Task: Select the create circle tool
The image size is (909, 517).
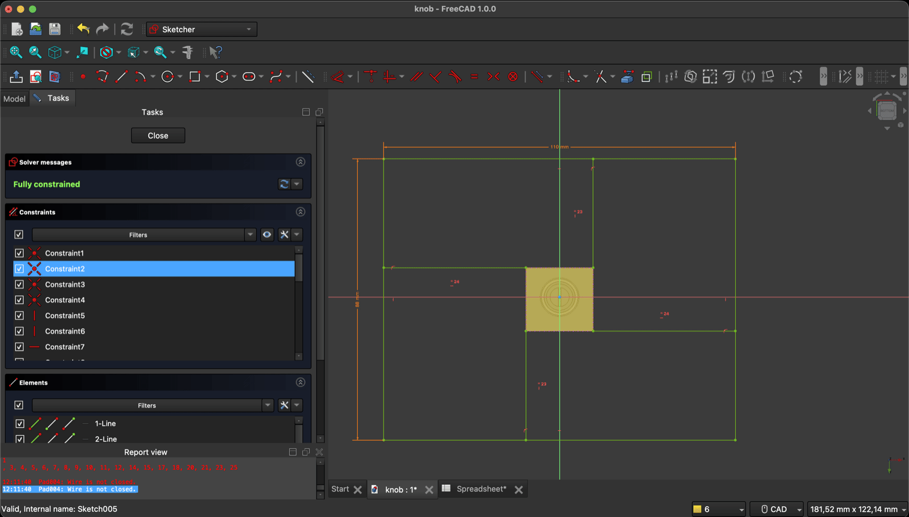Action: 168,77
